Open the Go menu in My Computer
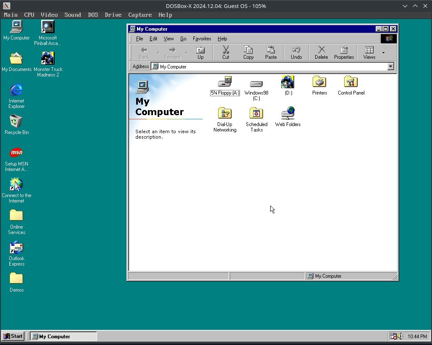432x345 pixels. (x=183, y=39)
